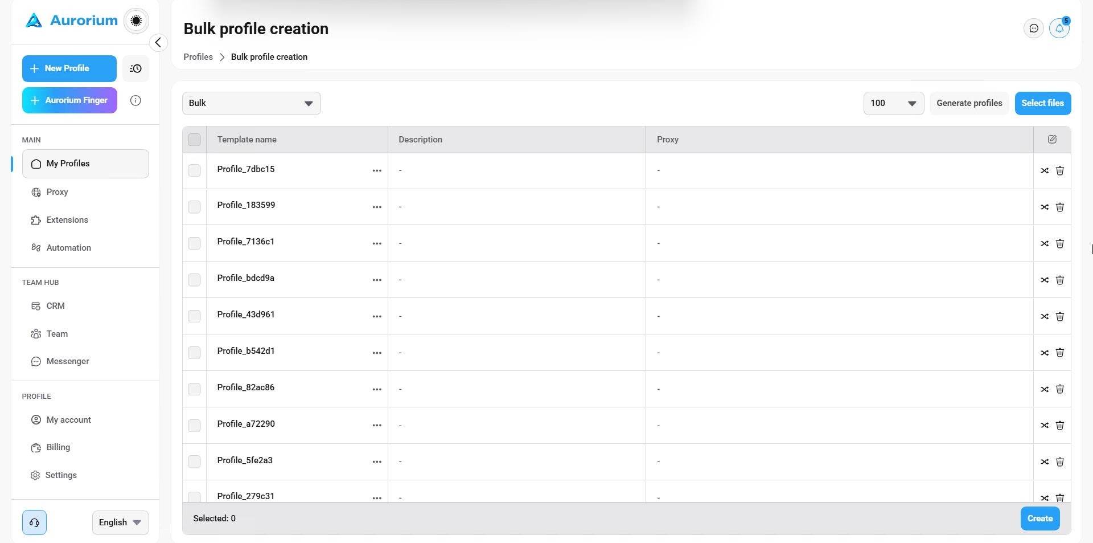Delete the Profile_43d961 row
Image resolution: width=1093 pixels, height=543 pixels.
coord(1060,316)
